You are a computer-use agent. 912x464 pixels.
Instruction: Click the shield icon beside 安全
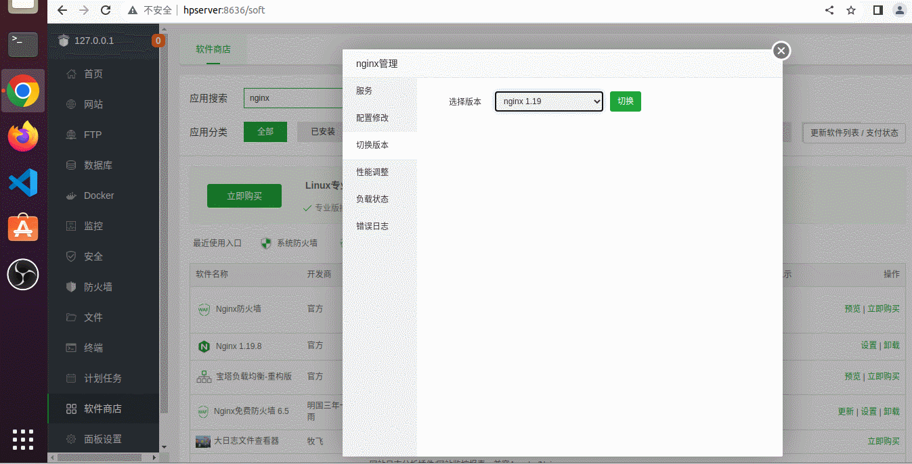[71, 256]
